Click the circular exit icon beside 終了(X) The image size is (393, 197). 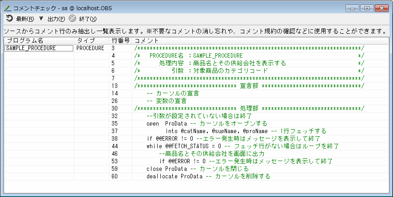[72, 19]
